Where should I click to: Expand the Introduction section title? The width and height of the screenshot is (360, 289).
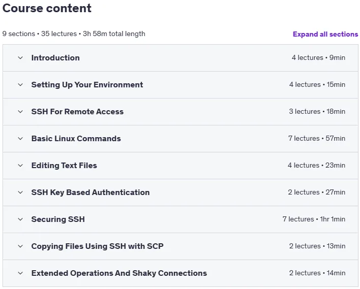[x=55, y=58]
